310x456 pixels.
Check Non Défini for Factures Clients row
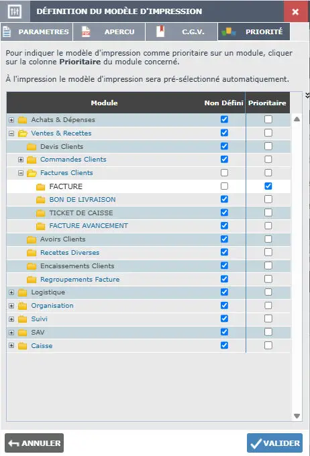coord(224,173)
